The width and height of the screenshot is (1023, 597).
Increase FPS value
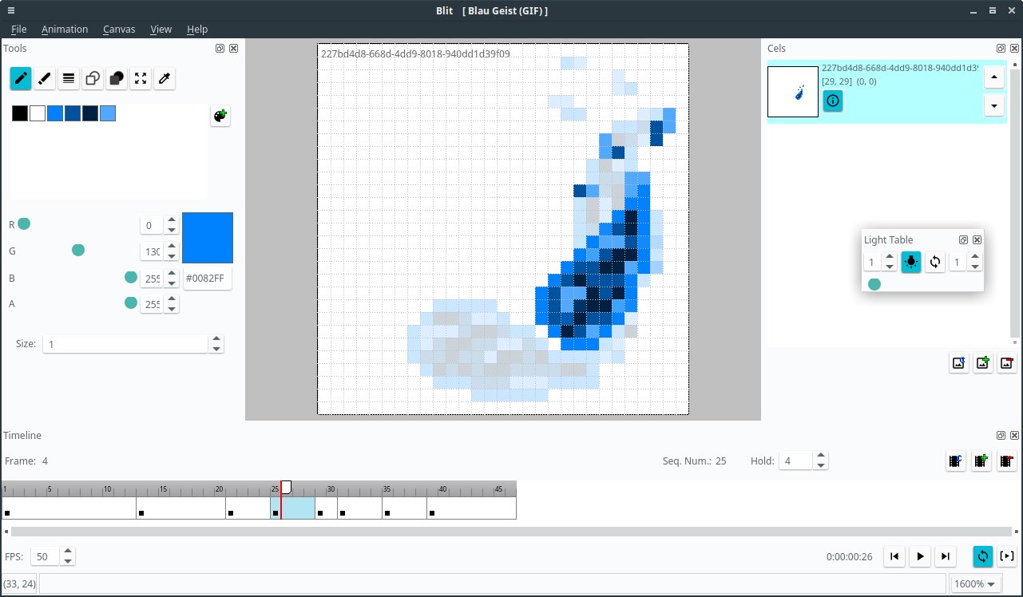coord(68,552)
